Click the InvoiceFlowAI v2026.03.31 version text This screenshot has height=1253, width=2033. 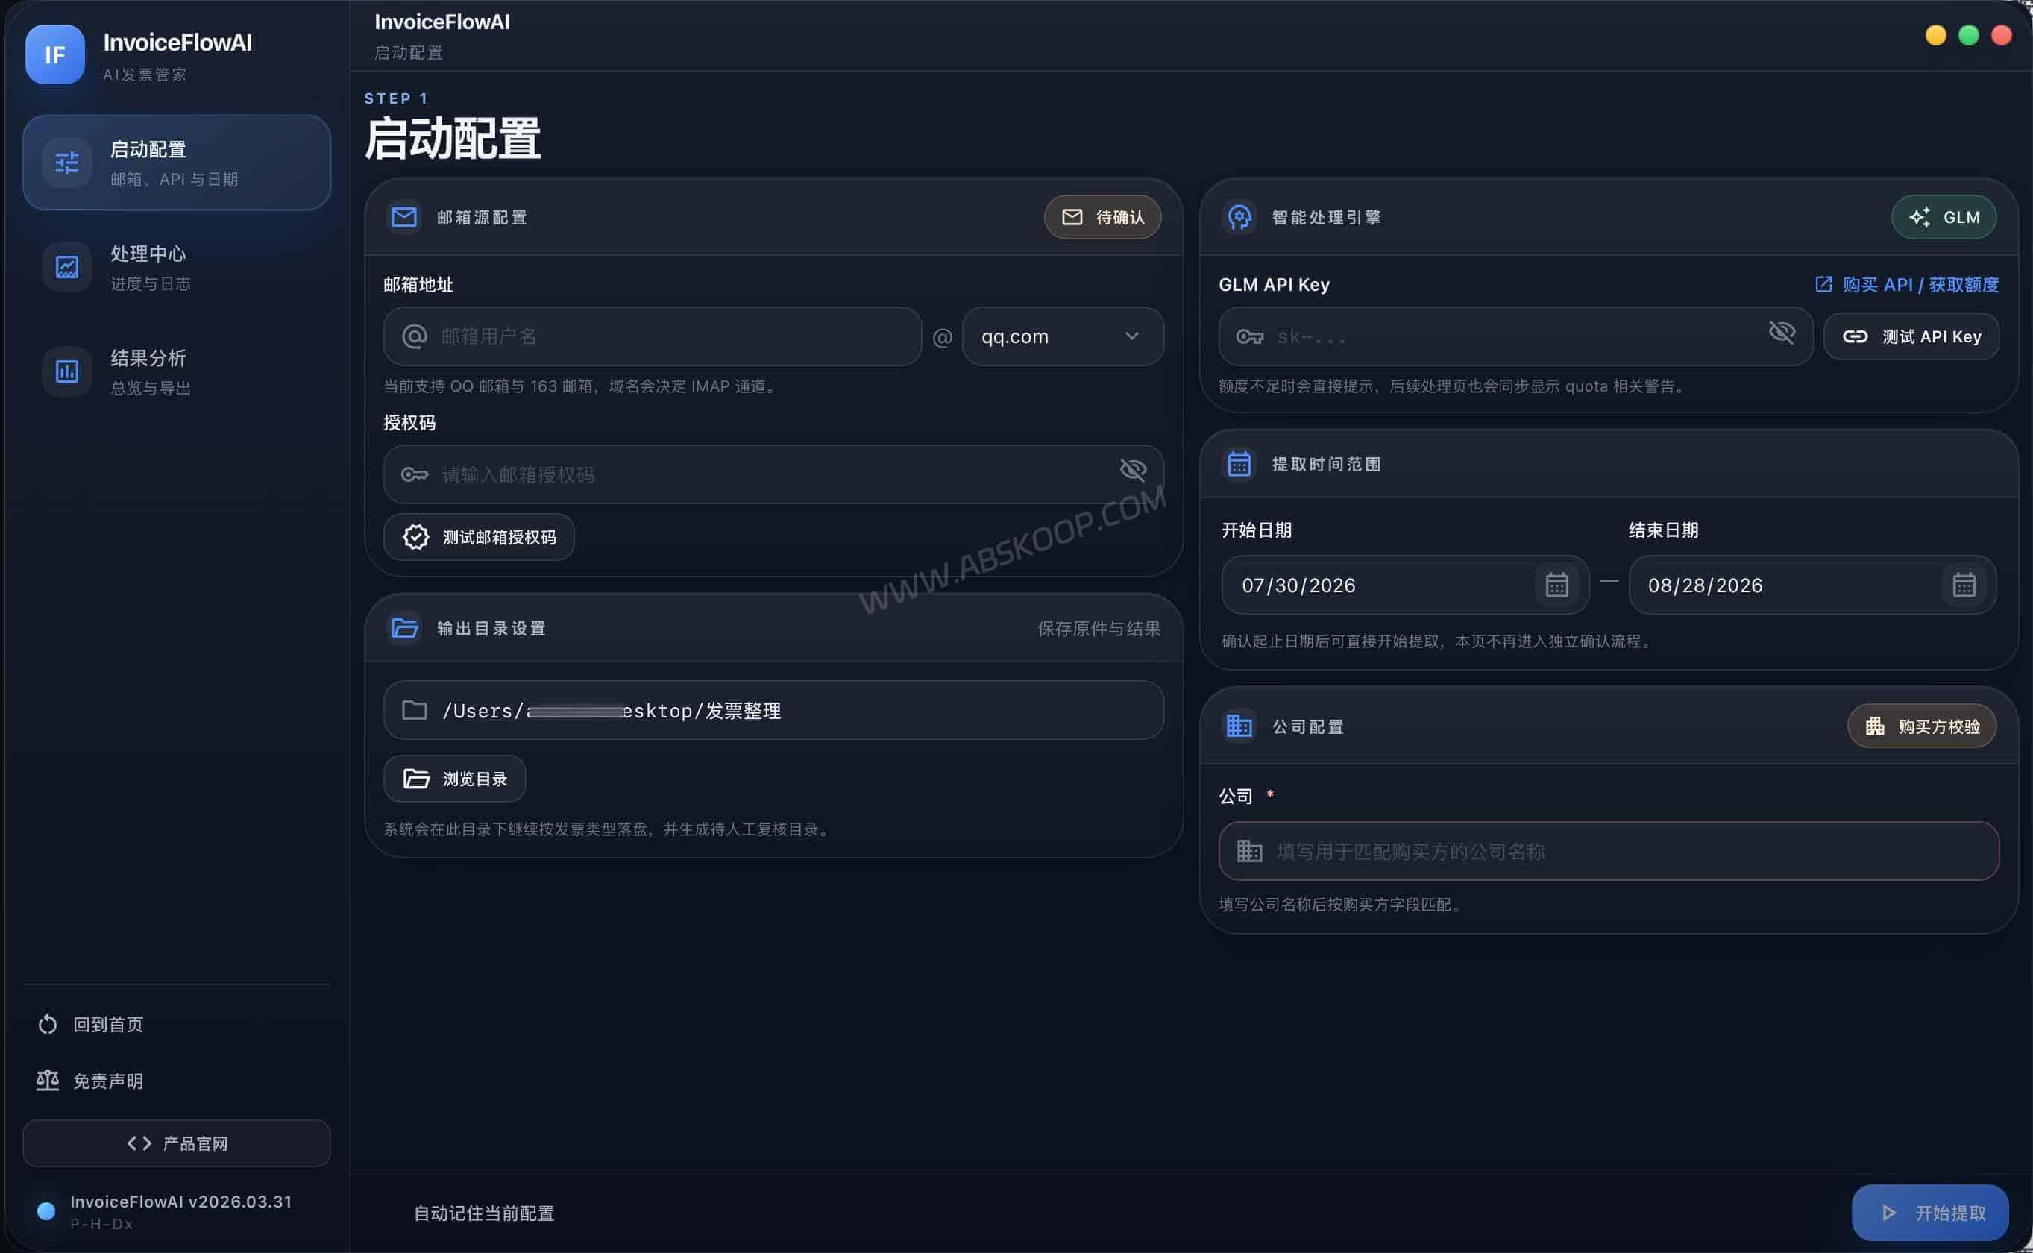(x=180, y=1202)
